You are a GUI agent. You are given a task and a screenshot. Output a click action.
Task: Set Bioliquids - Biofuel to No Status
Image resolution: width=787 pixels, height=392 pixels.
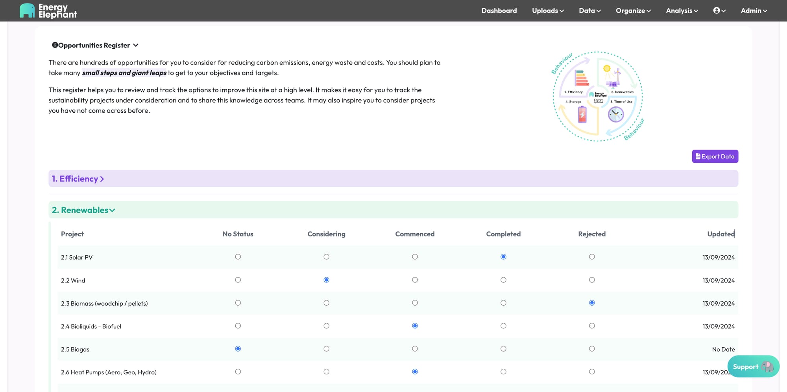point(238,326)
